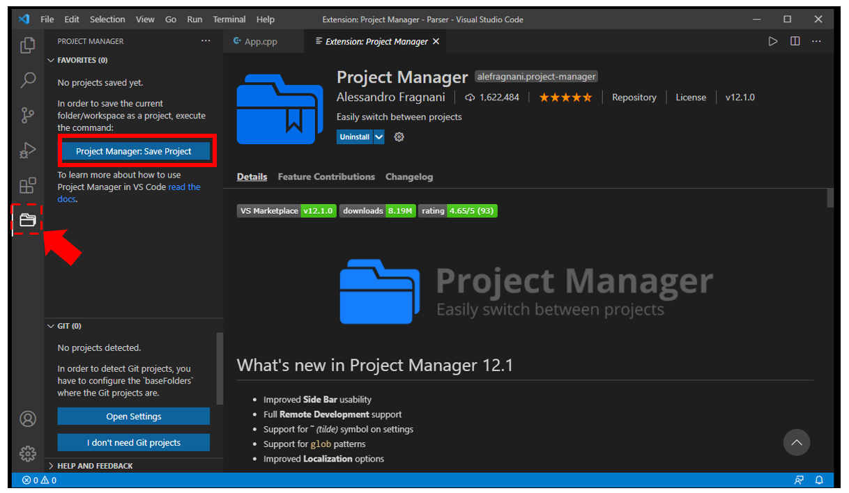Click the v12.1.0 version text in header
This screenshot has width=849, height=493.
740,97
